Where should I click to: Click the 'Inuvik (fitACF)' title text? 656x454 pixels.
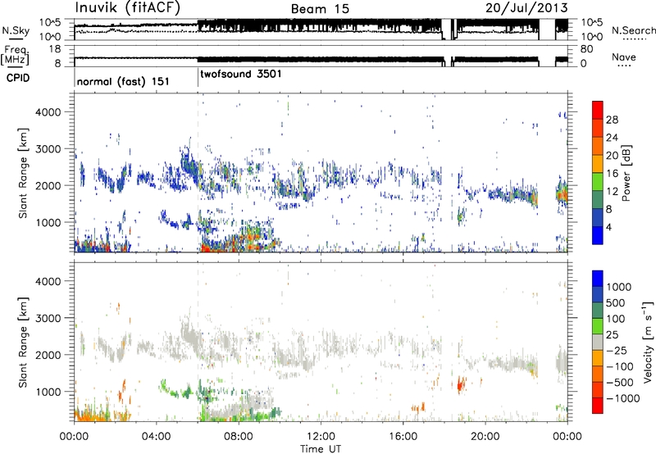(128, 7)
